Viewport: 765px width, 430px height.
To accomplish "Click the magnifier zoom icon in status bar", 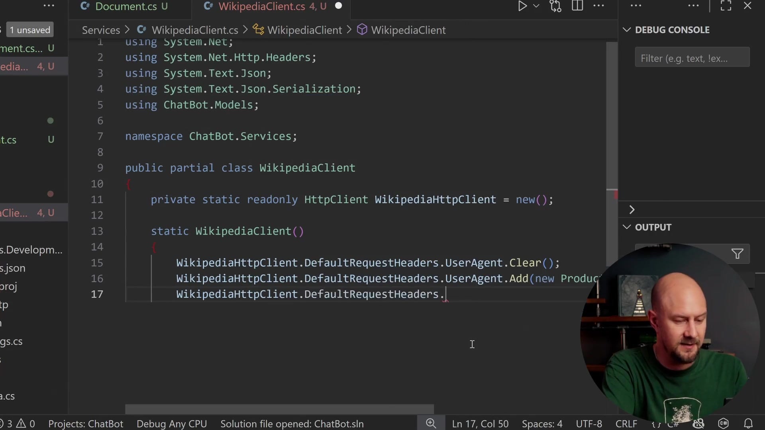I will click(431, 423).
